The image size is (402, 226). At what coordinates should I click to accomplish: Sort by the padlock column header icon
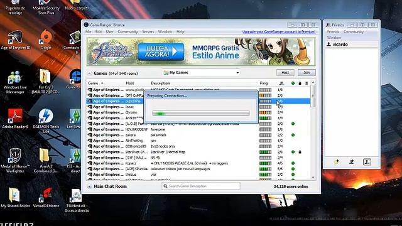300,83
